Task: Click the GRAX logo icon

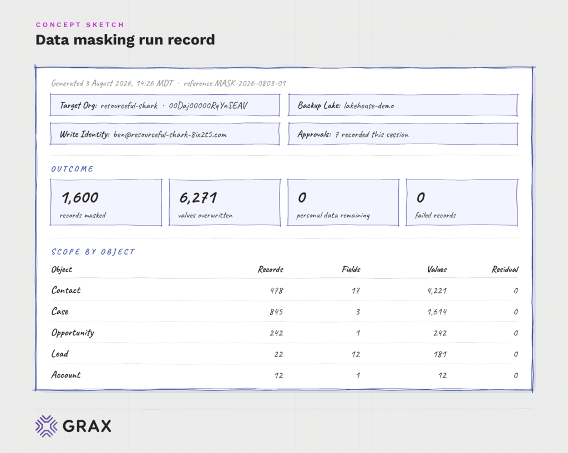Action: pos(47,426)
